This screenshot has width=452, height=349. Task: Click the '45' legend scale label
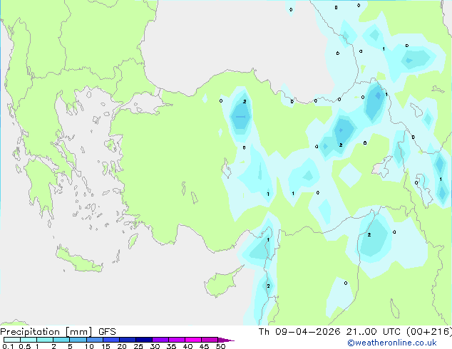point(204,346)
